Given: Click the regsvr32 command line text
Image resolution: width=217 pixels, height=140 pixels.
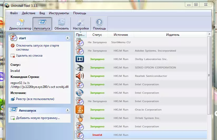Looking at the screenshot, I should 40,85.
